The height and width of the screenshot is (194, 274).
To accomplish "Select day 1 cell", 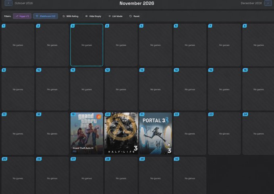I will tap(18, 45).
